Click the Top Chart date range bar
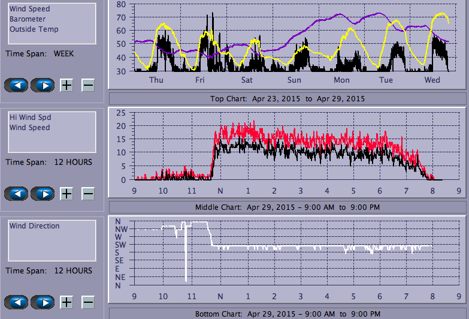This screenshot has width=469, height=319. [x=287, y=99]
